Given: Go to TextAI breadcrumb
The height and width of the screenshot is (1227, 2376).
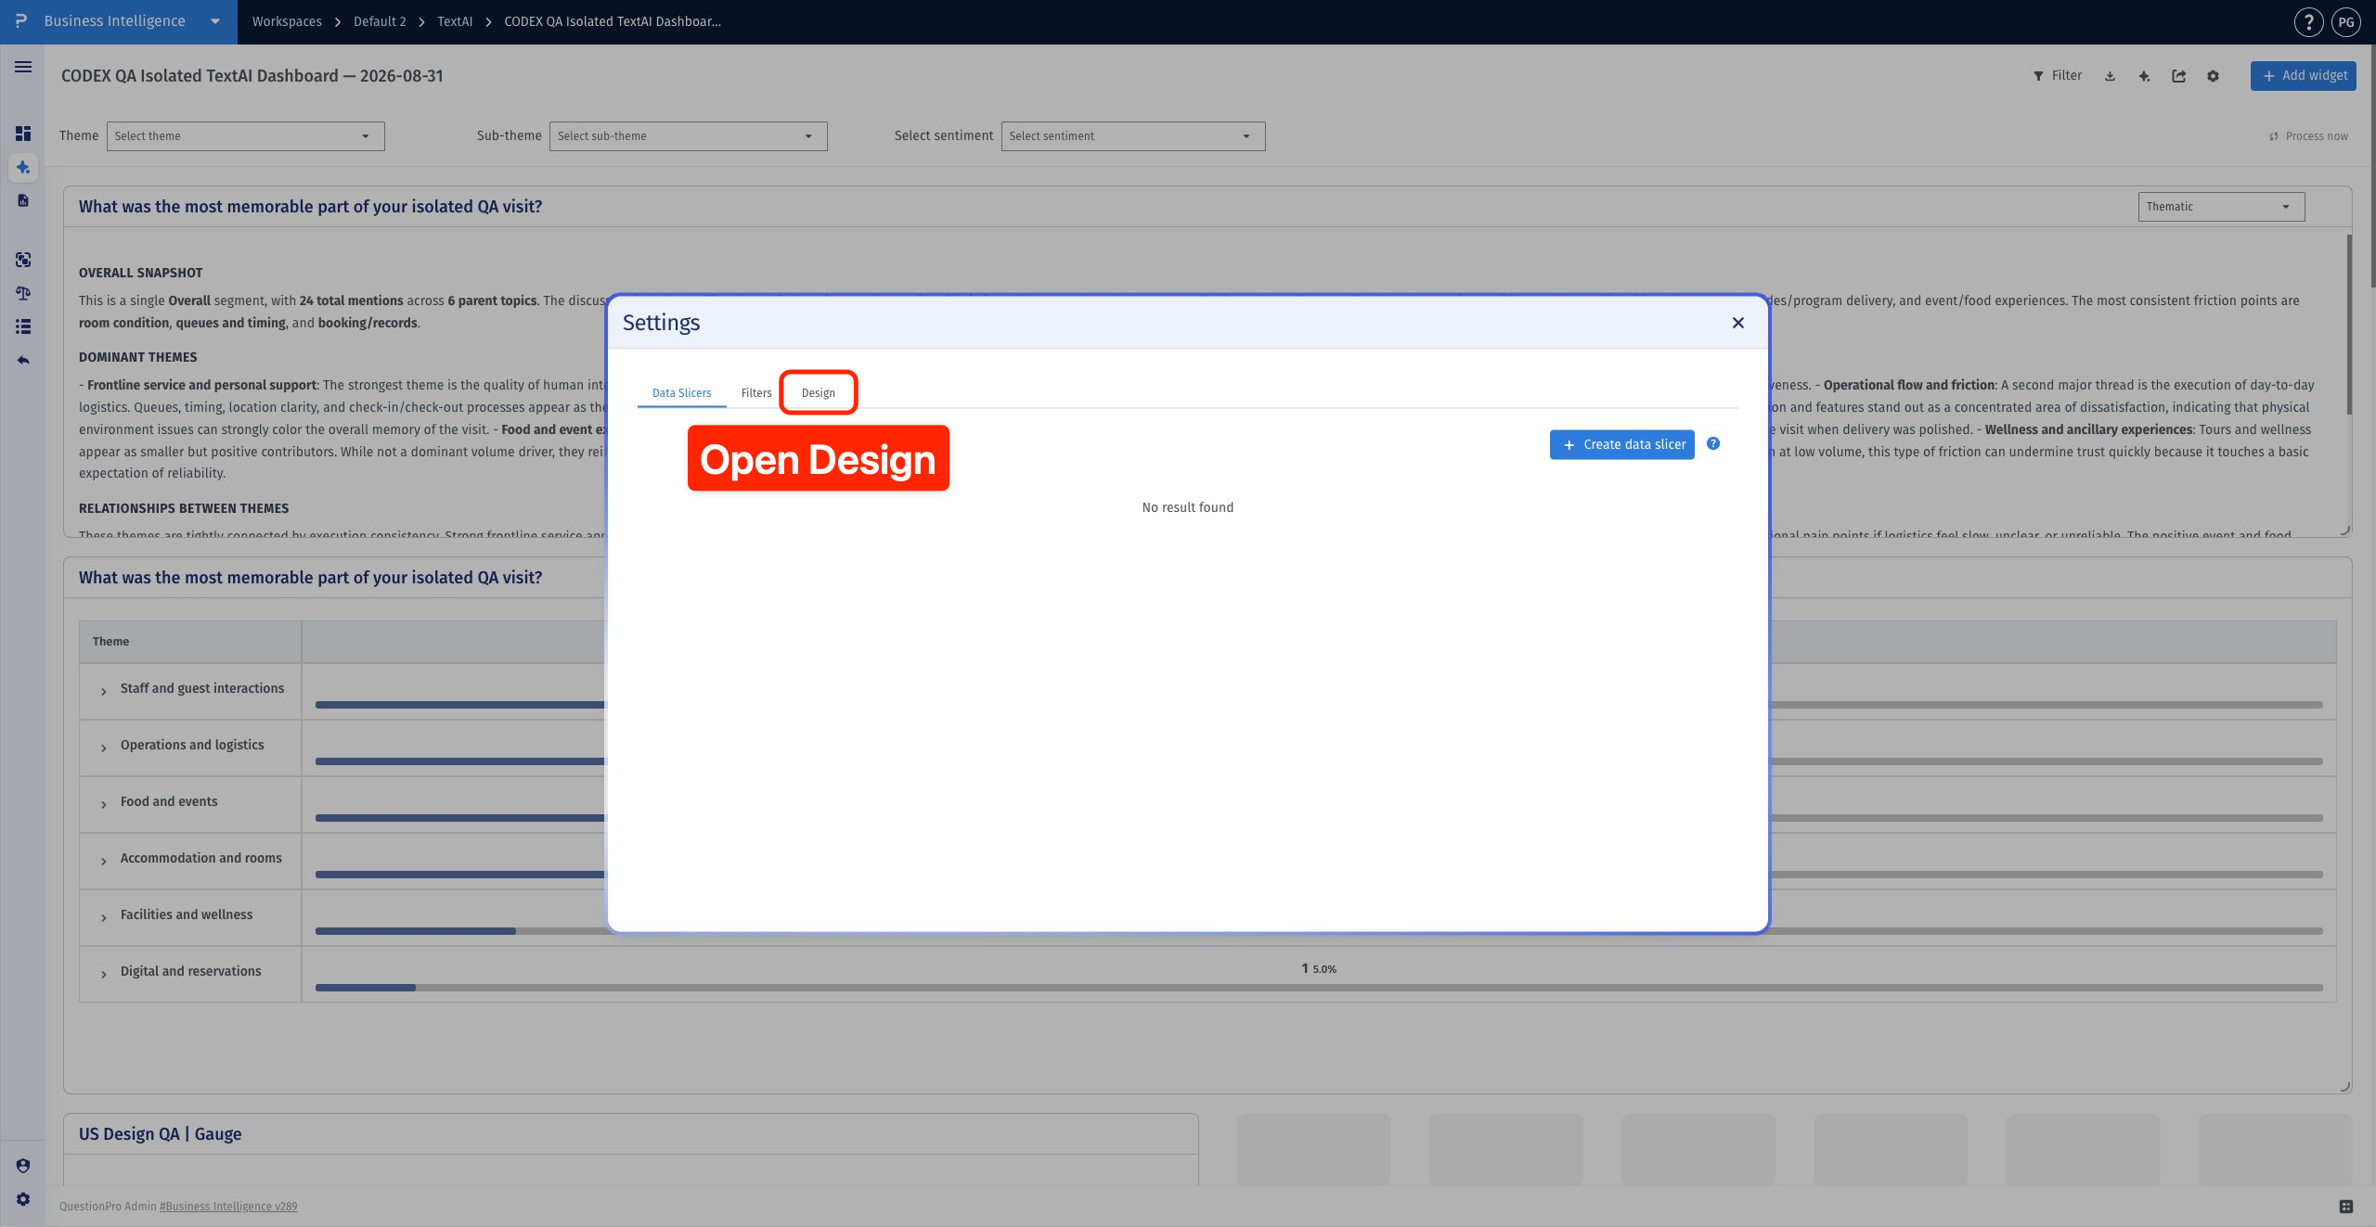Looking at the screenshot, I should [455, 21].
